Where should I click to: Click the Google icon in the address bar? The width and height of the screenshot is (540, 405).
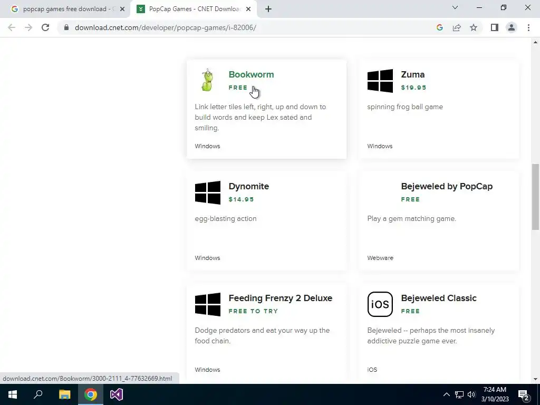[439, 27]
